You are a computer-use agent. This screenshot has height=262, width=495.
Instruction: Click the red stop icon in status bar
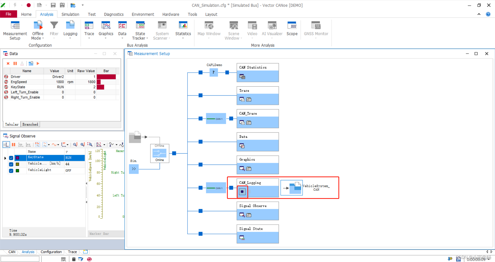click(89, 259)
